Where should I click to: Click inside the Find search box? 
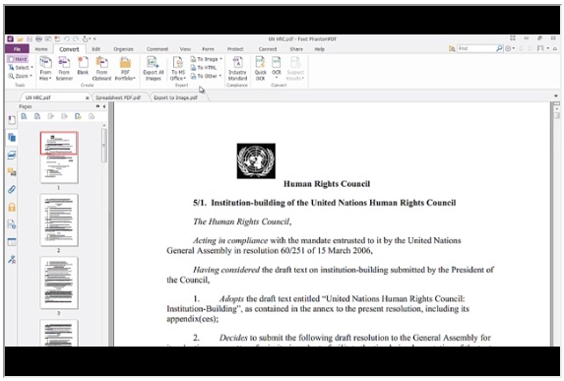[476, 48]
